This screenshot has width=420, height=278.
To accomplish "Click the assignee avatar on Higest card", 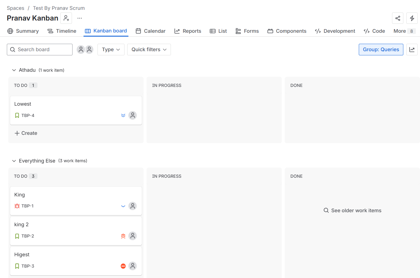I will 133,266.
